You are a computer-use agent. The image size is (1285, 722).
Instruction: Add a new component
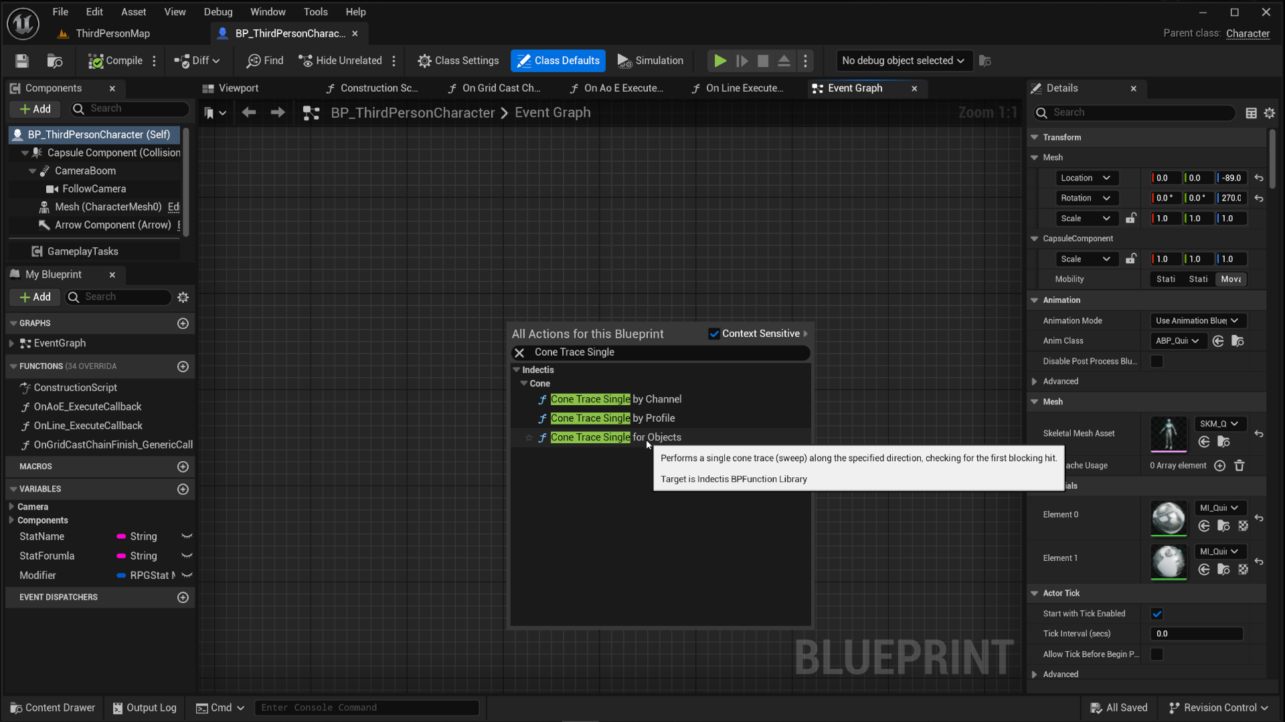(x=35, y=109)
